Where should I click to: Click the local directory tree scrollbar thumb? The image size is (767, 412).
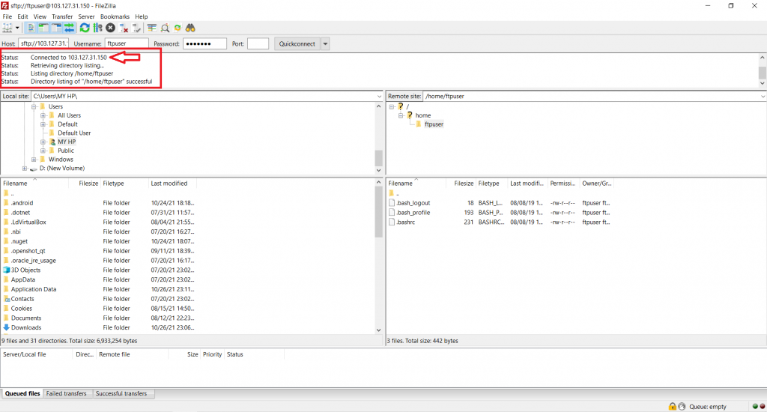coord(378,158)
